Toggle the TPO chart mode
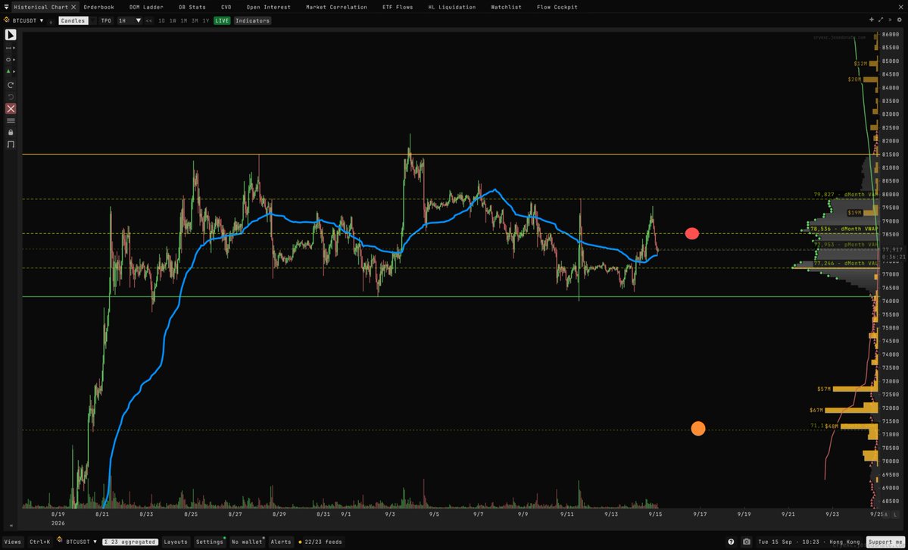 (106, 21)
